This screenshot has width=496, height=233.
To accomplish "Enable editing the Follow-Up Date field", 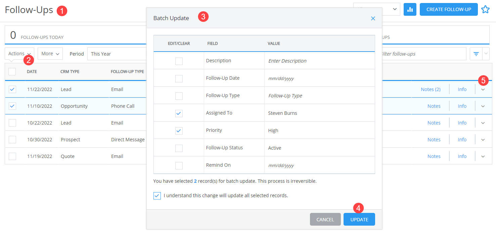I will [x=179, y=78].
